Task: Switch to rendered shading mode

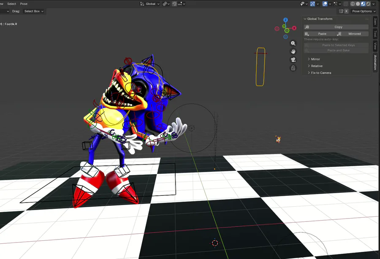Action: [x=368, y=4]
